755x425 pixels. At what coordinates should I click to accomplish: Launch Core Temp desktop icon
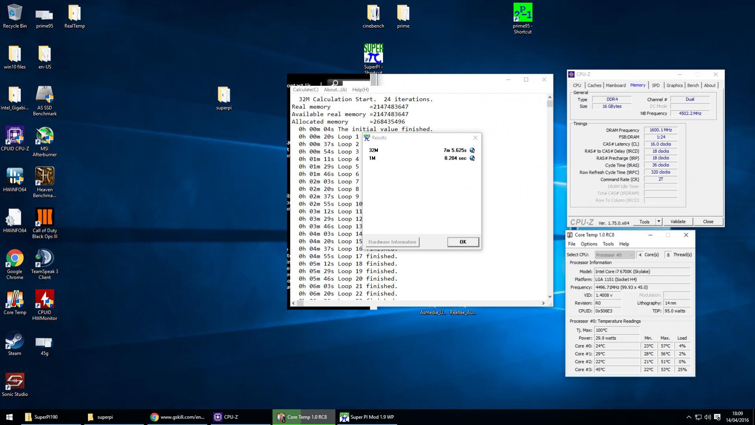(x=15, y=303)
